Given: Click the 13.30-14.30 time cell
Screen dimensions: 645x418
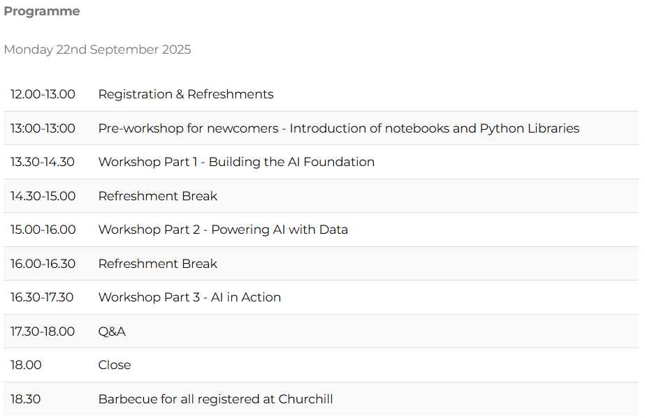Looking at the screenshot, I should (x=42, y=162).
